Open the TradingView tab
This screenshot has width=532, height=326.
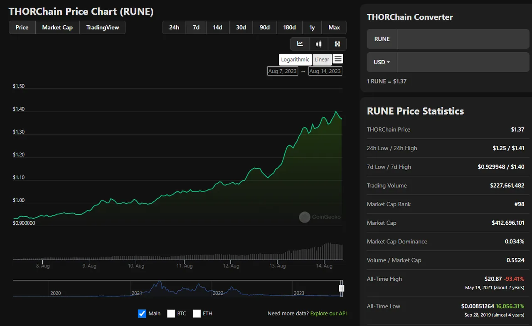click(x=103, y=27)
